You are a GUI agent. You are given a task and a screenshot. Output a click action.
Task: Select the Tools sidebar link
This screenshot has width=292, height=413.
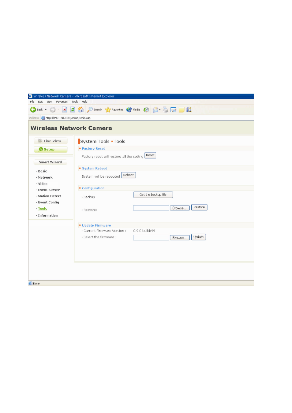click(x=43, y=209)
